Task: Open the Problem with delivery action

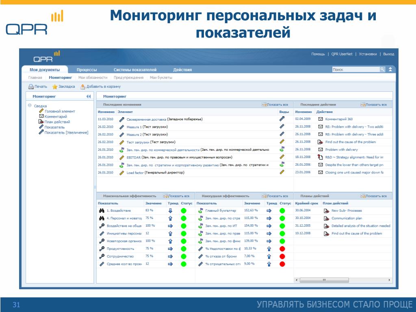Action: pos(341,149)
